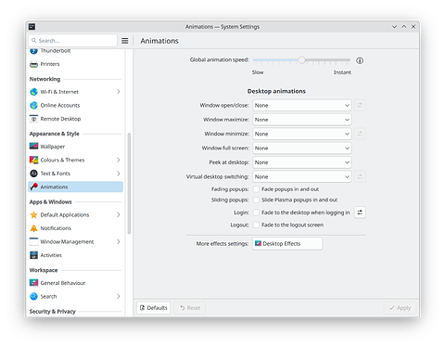This screenshot has width=445, height=348.
Task: Expand Text & Fonts chevron
Action: point(119,174)
